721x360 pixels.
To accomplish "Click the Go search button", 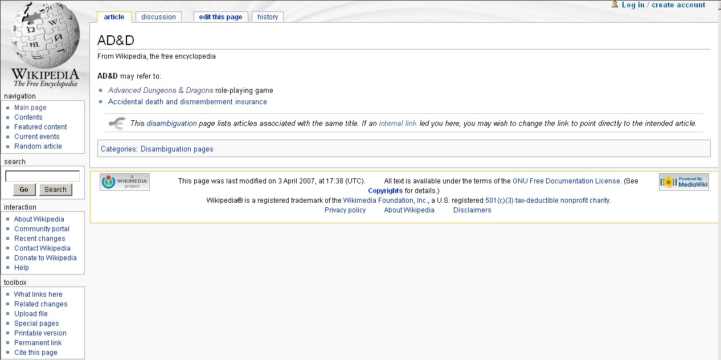I will [24, 190].
